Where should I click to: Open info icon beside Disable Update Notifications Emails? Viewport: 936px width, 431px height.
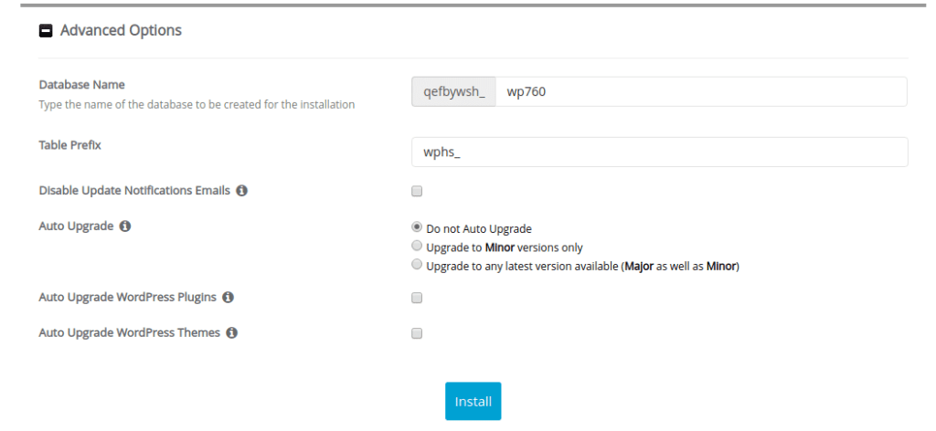tap(241, 191)
